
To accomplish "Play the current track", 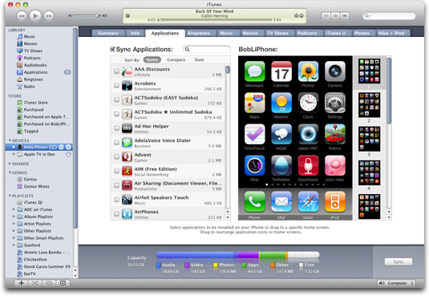I will pyautogui.click(x=35, y=16).
